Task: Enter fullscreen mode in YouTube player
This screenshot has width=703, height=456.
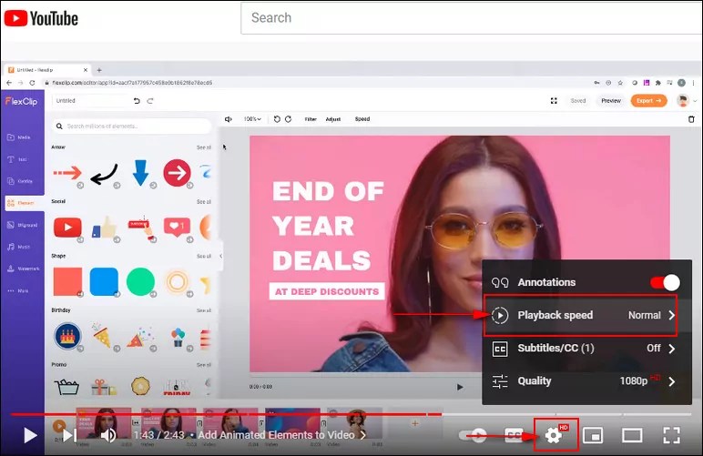Action: pyautogui.click(x=671, y=435)
